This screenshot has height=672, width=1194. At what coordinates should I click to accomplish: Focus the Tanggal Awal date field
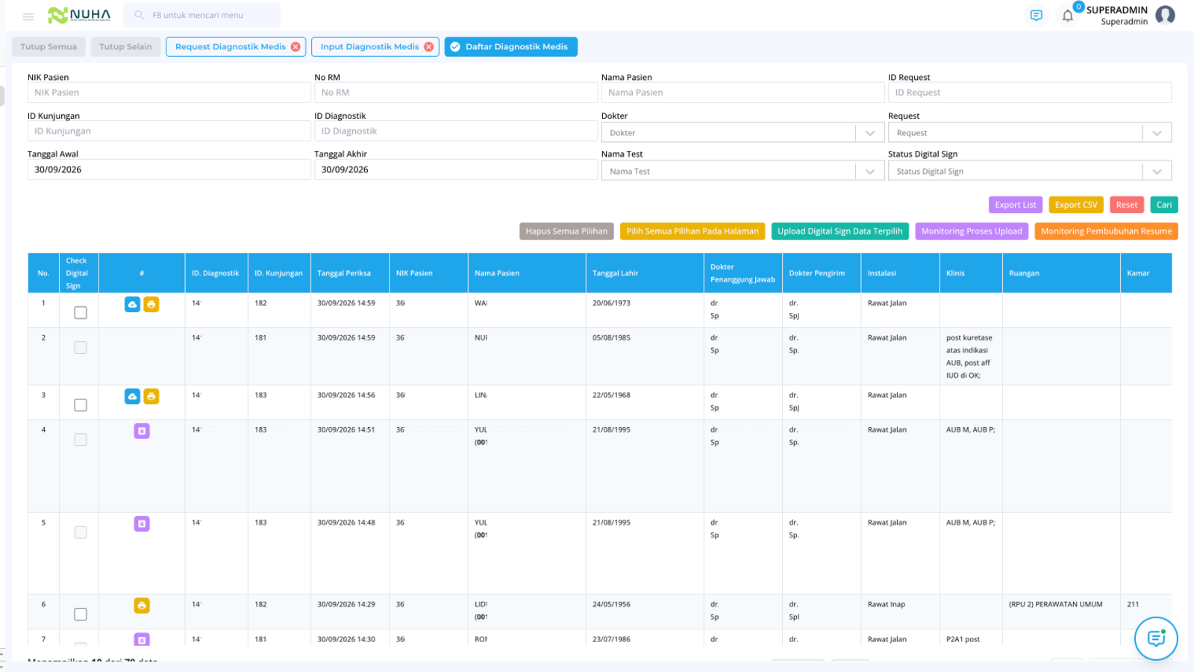coord(169,169)
